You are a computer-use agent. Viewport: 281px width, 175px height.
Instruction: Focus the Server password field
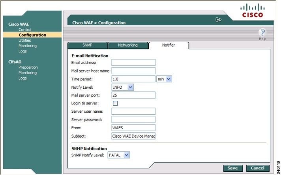pyautogui.click(x=133, y=119)
